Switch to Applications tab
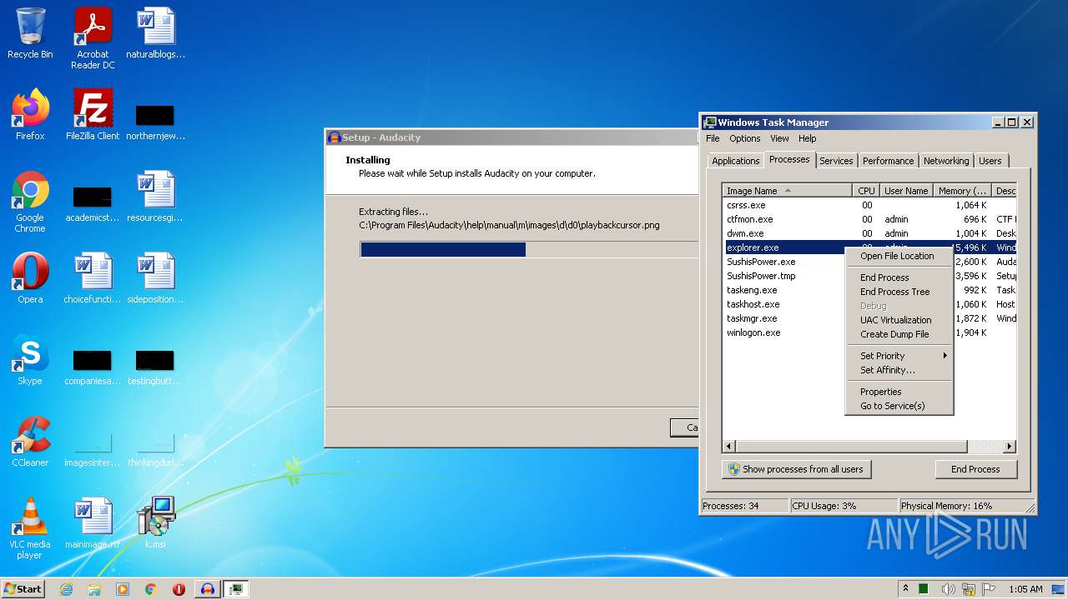 click(x=735, y=161)
